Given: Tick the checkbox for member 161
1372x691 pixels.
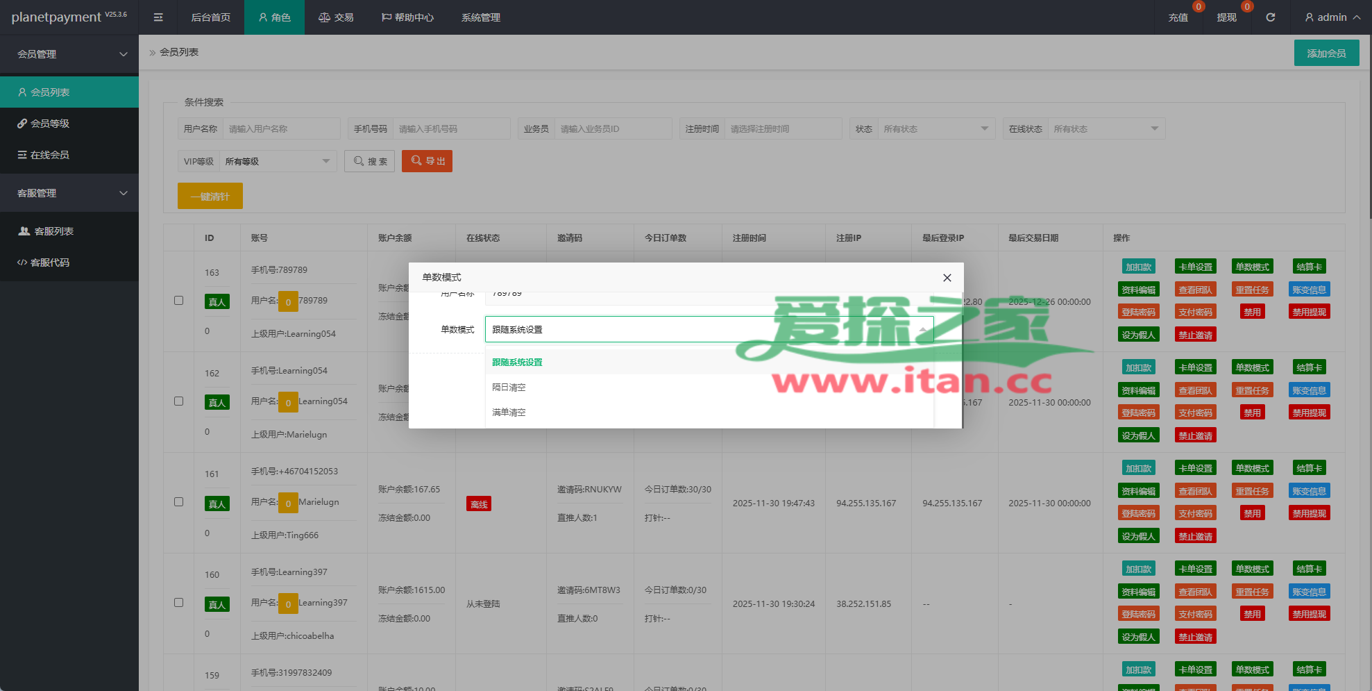Looking at the screenshot, I should 178,502.
